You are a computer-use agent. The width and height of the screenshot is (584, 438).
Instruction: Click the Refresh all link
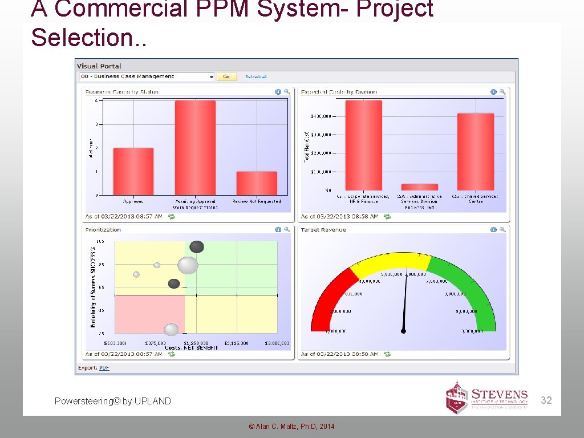pos(256,77)
